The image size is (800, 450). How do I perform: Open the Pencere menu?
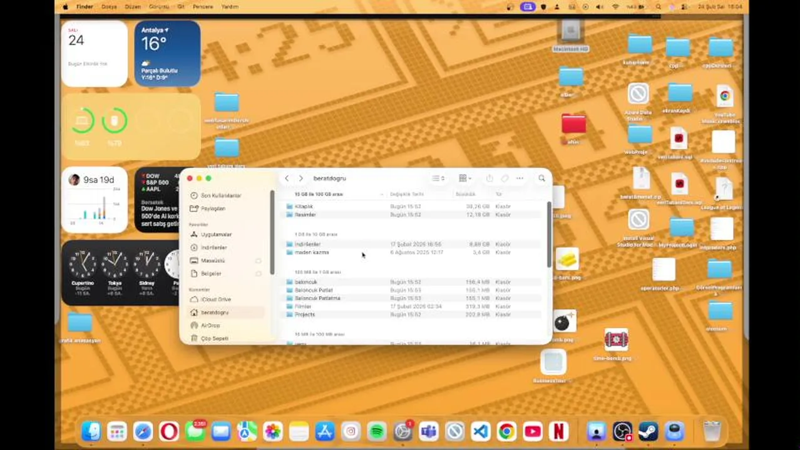click(x=202, y=7)
